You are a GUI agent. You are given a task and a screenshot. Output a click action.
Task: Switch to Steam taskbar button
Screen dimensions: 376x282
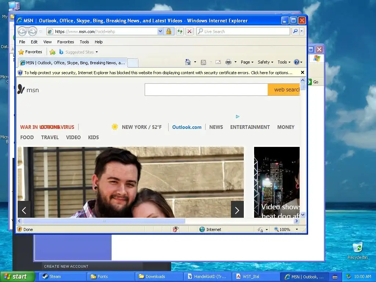pyautogui.click(x=62, y=276)
